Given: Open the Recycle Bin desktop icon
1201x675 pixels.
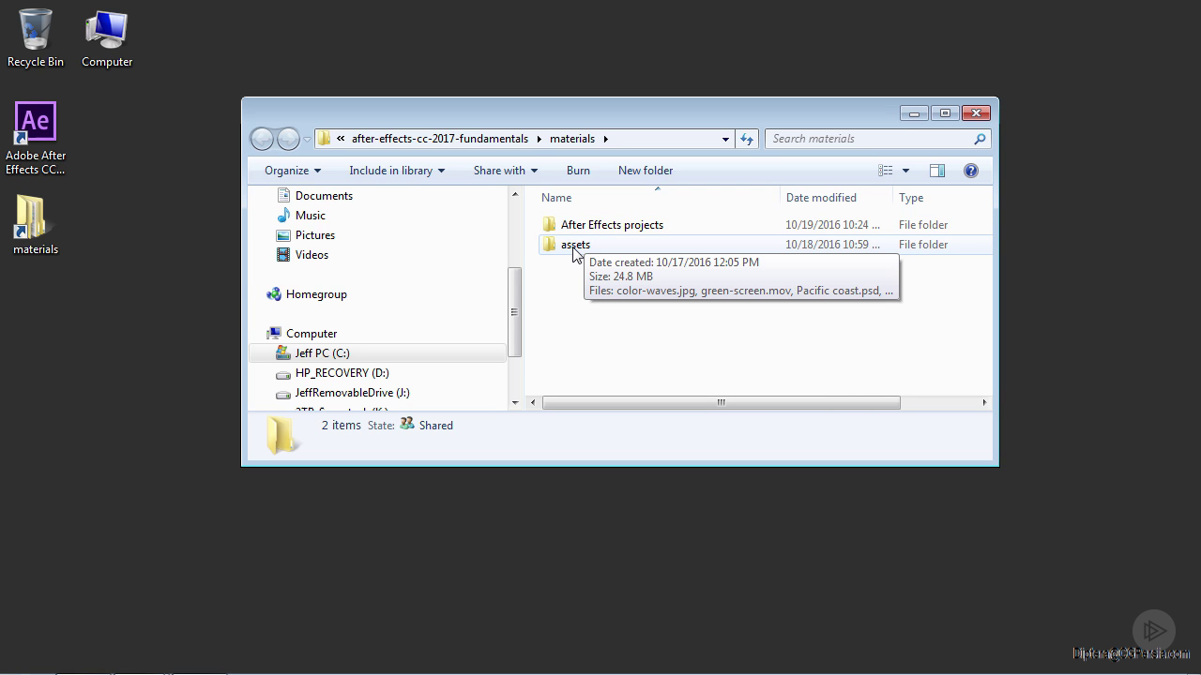Looking at the screenshot, I should pos(36,38).
